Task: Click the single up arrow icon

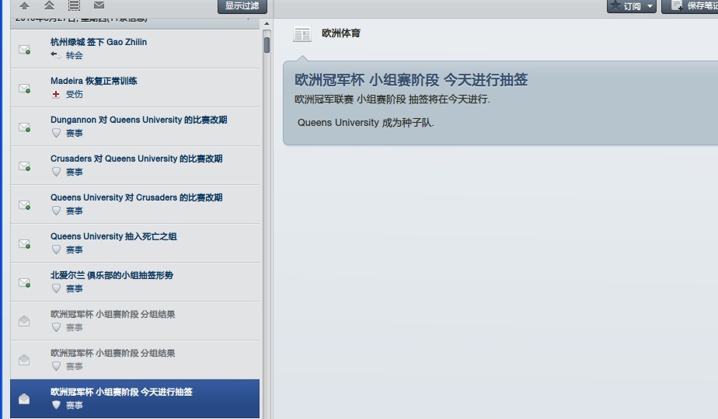Action: pos(25,5)
